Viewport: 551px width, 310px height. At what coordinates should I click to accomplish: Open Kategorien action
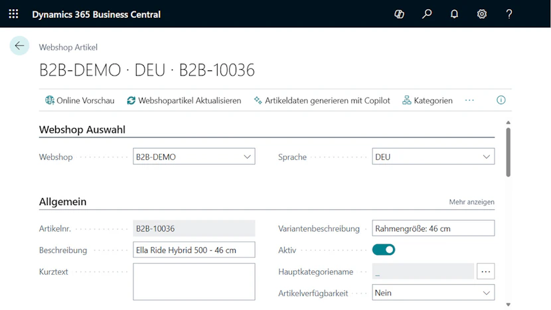(x=428, y=100)
